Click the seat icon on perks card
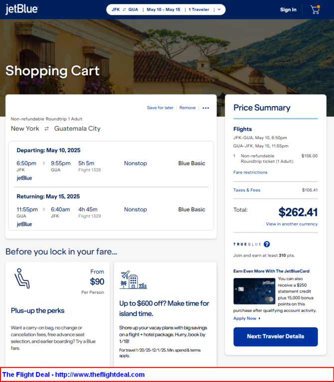This screenshot has height=382, width=334. (22, 279)
